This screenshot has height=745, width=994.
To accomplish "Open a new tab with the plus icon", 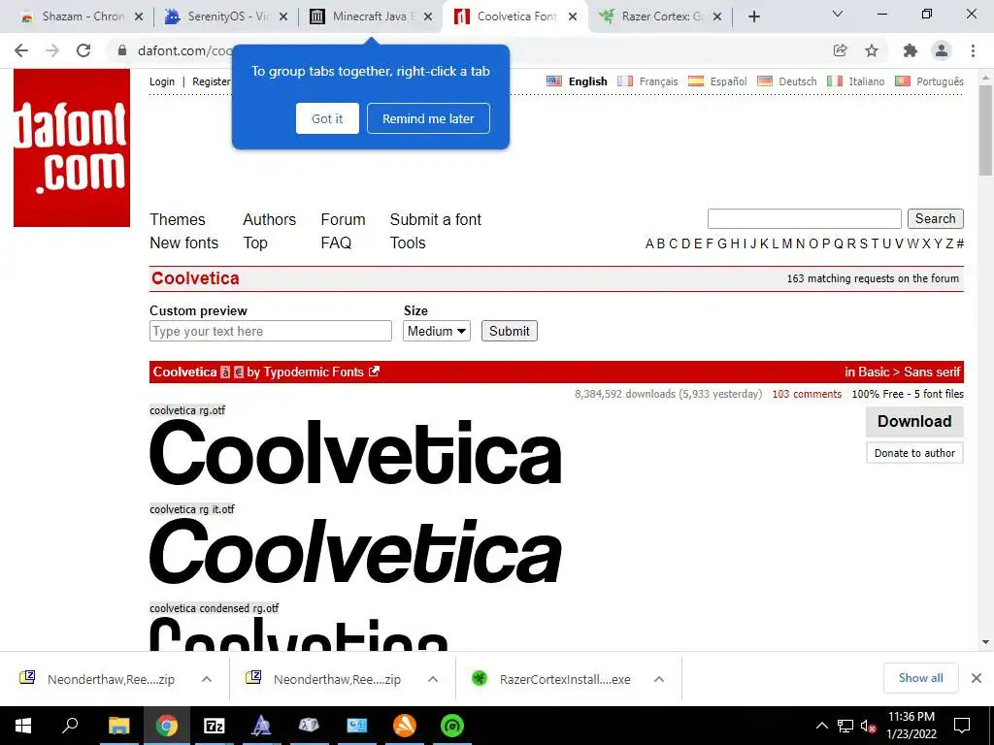I will point(753,16).
